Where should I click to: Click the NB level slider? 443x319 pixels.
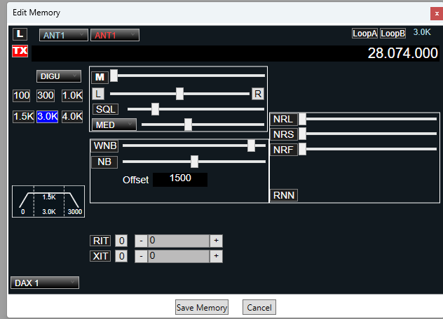click(194, 162)
